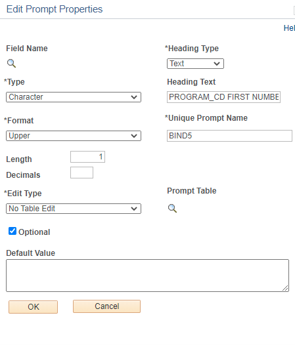The width and height of the screenshot is (295, 351).
Task: Open the Heading Type dropdown
Action: [195, 64]
